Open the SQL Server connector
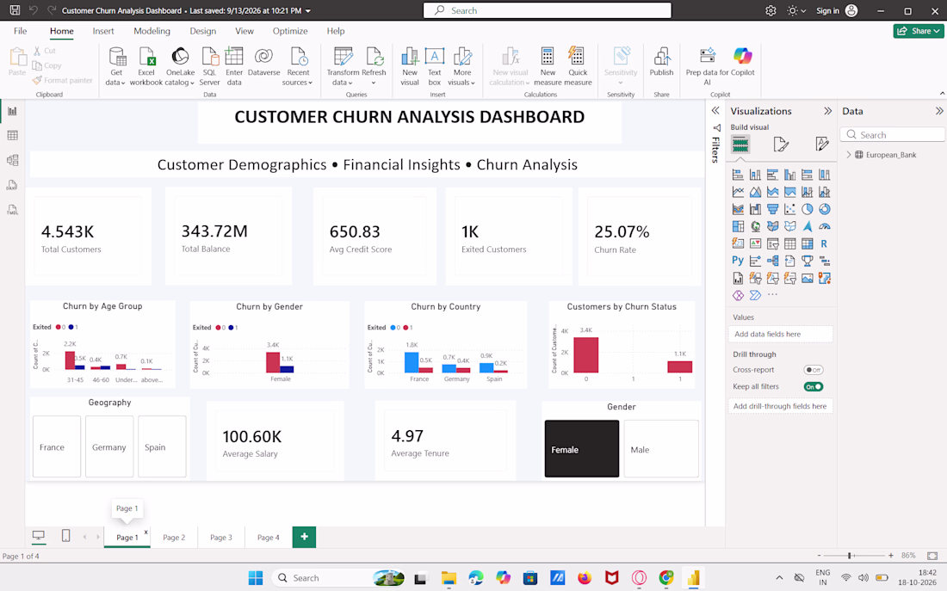 [x=209, y=66]
